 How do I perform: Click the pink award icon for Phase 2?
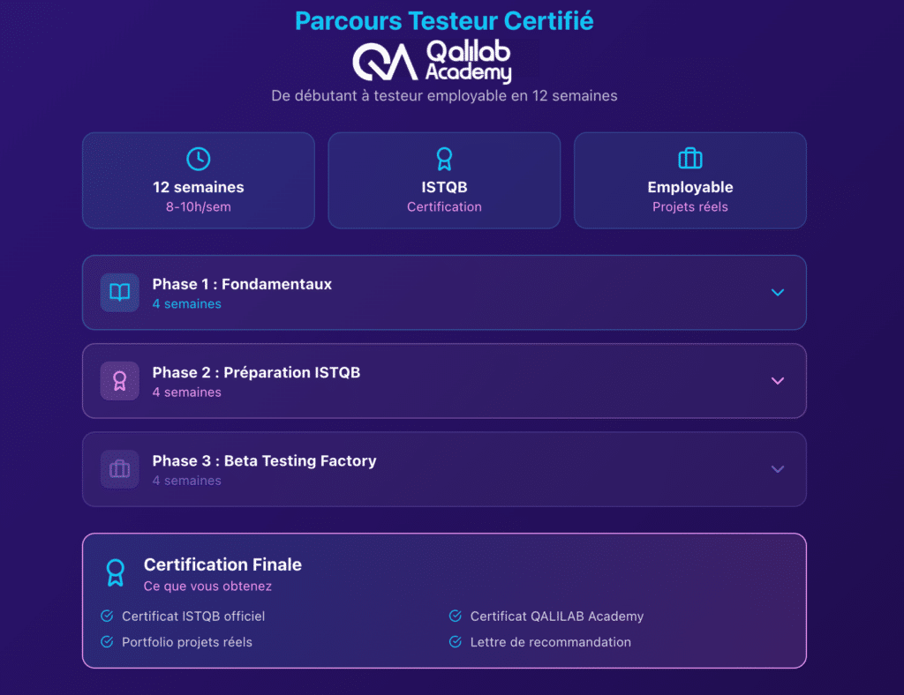pyautogui.click(x=119, y=380)
